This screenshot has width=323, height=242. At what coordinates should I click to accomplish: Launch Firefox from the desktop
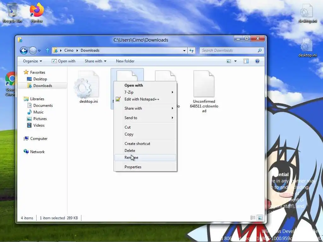coord(37,13)
